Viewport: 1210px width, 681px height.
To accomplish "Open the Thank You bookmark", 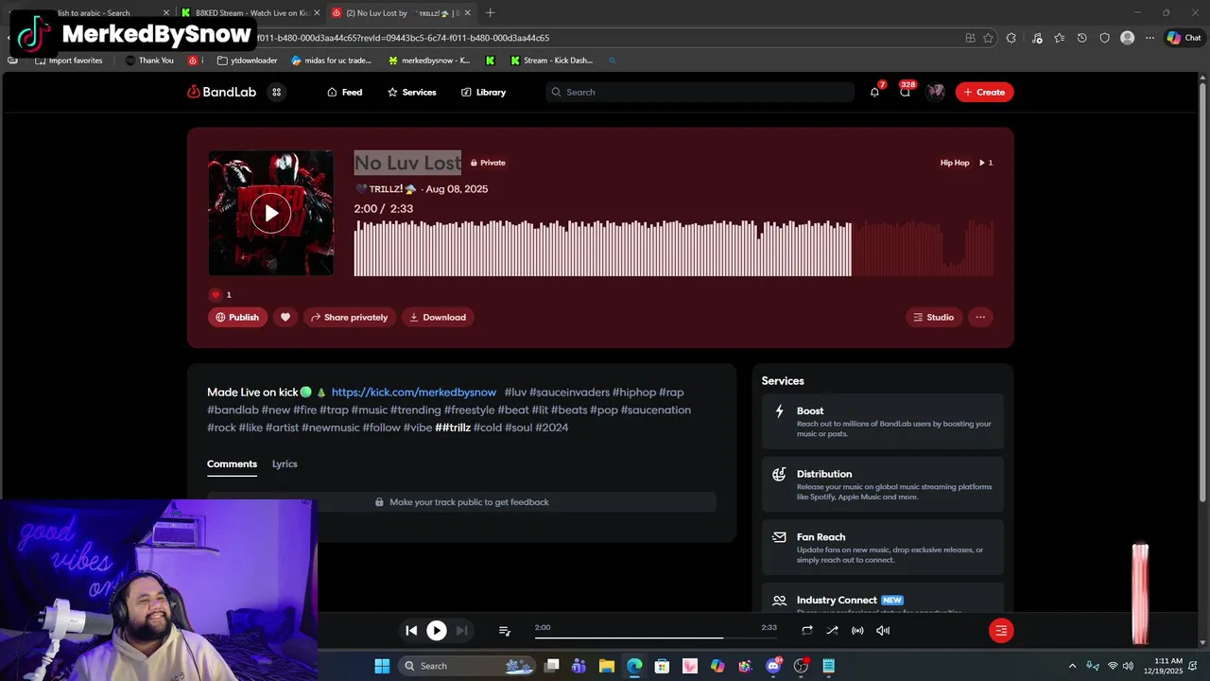I will coord(149,61).
